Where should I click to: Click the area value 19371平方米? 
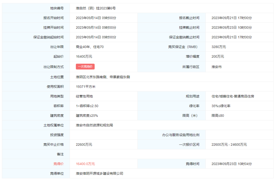86,87
